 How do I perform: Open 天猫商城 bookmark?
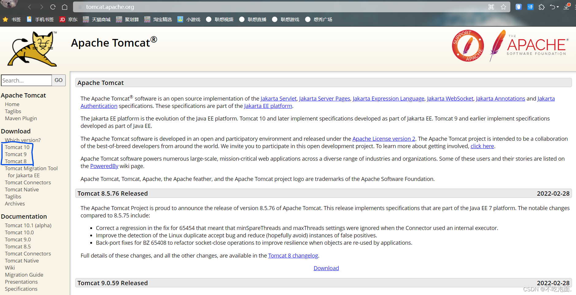coord(97,19)
